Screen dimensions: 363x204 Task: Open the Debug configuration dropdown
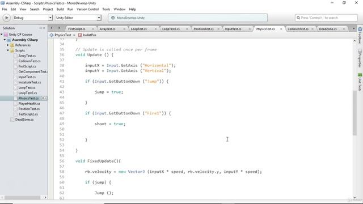pos(32,18)
